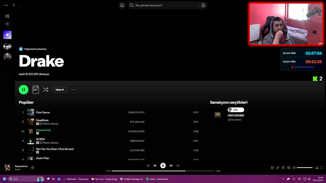The height and width of the screenshot is (183, 326).
Task: Switch to Yayın için - Dosya Gezgini window
Action: [x=104, y=179]
